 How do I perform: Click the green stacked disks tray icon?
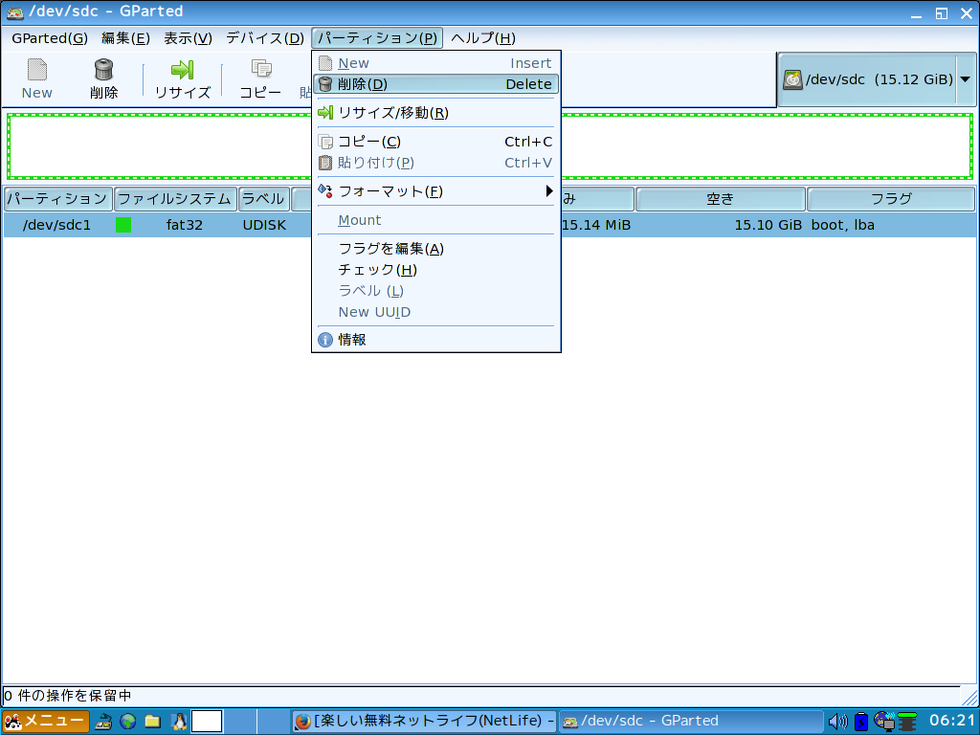point(907,722)
